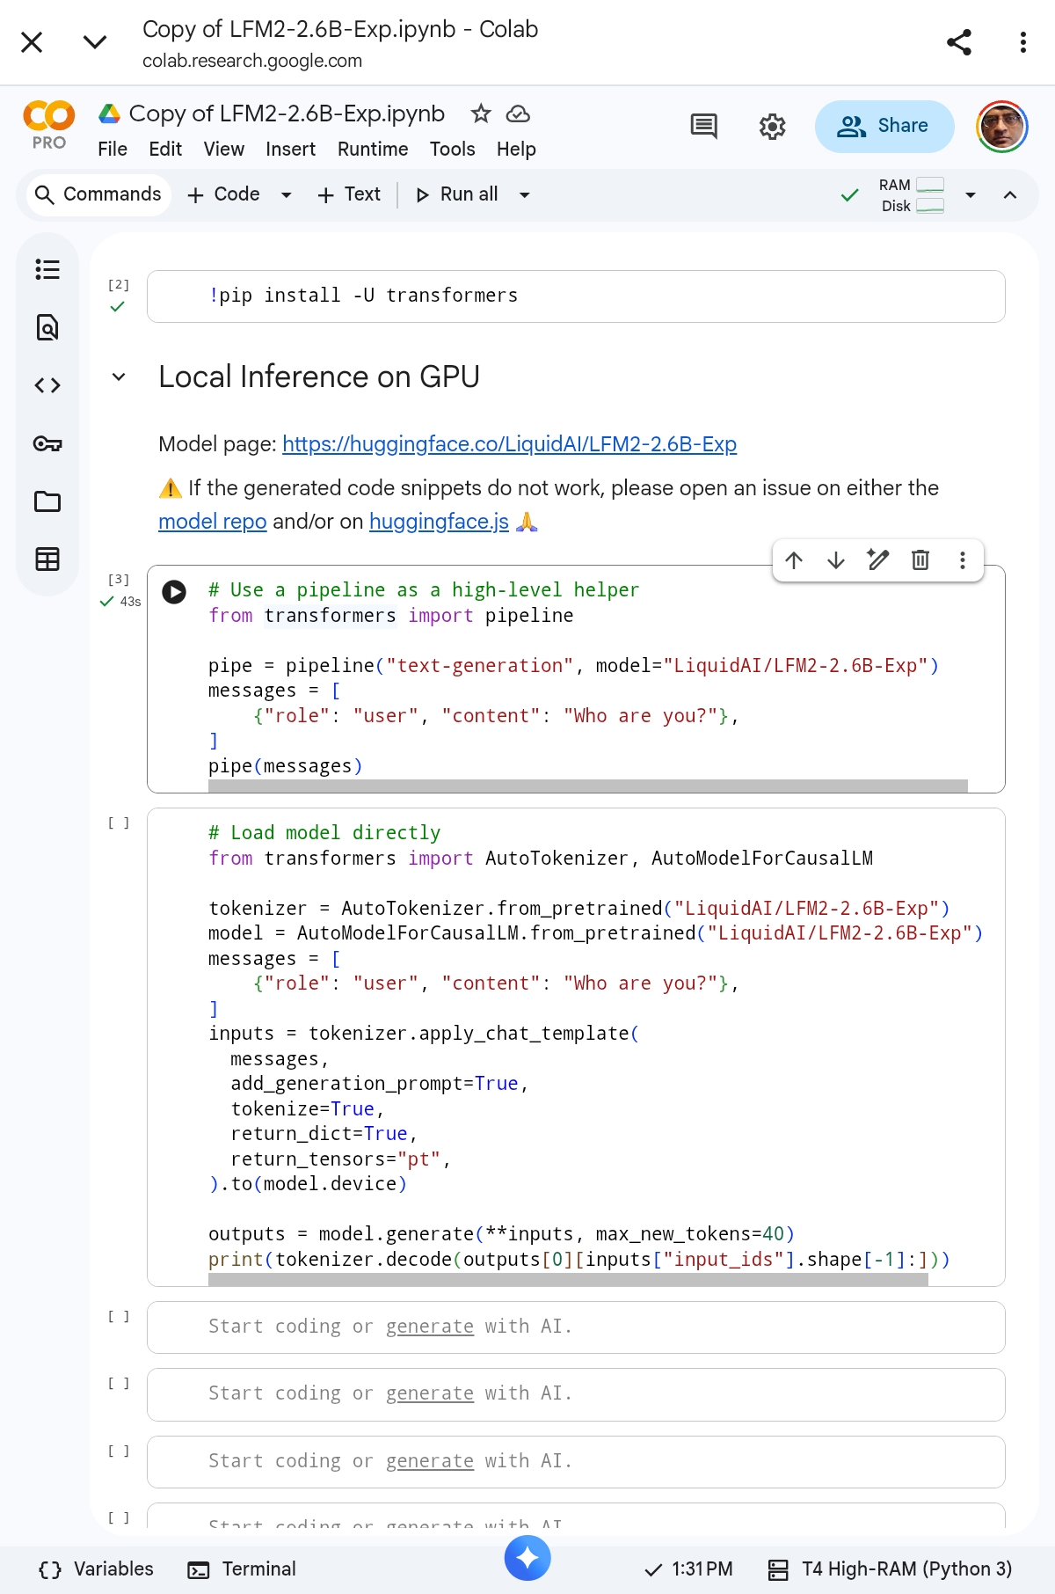
Task: Collapse the Local Inference on GPU section
Action: 119,377
